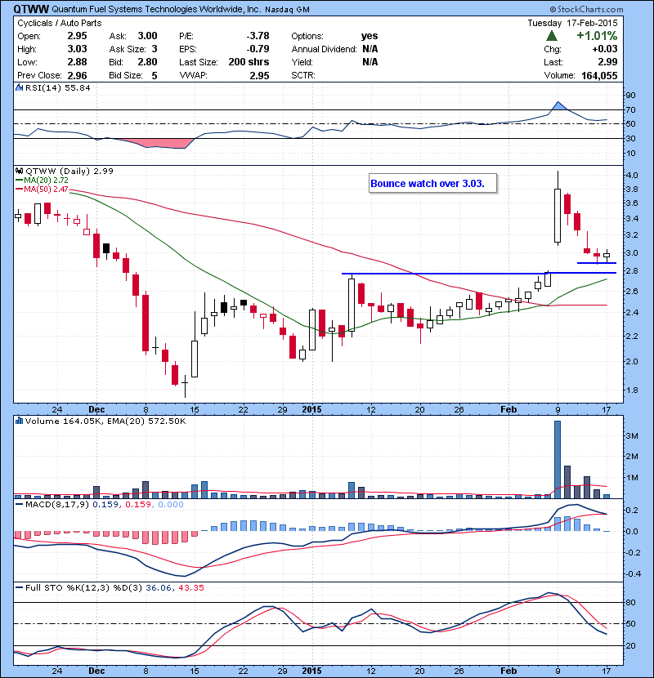
Task: Click the candlestick icon beside QTWW (Daily)
Action: click(x=19, y=171)
